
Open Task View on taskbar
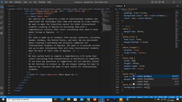[x=55, y=99]
